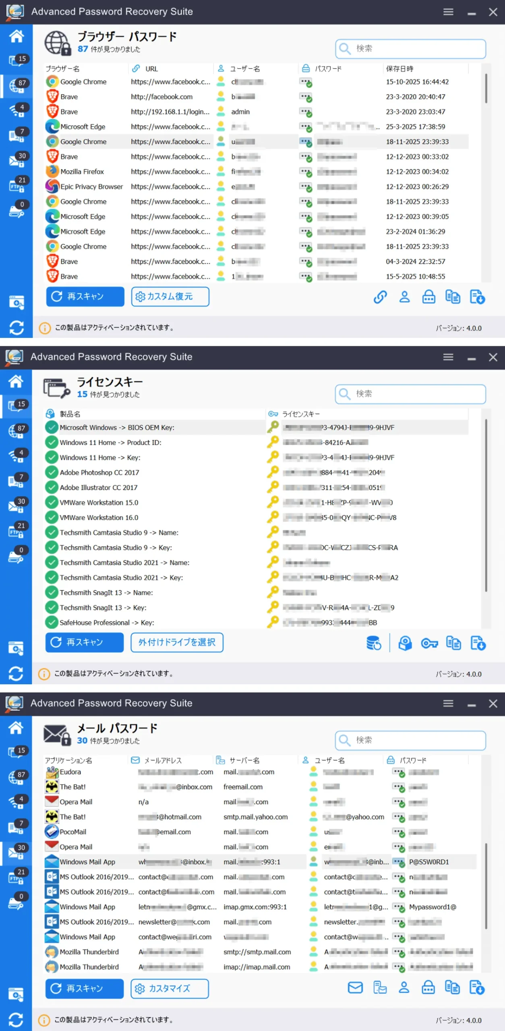Click copy username icon in browser password window
The height and width of the screenshot is (1031, 505).
click(x=404, y=297)
